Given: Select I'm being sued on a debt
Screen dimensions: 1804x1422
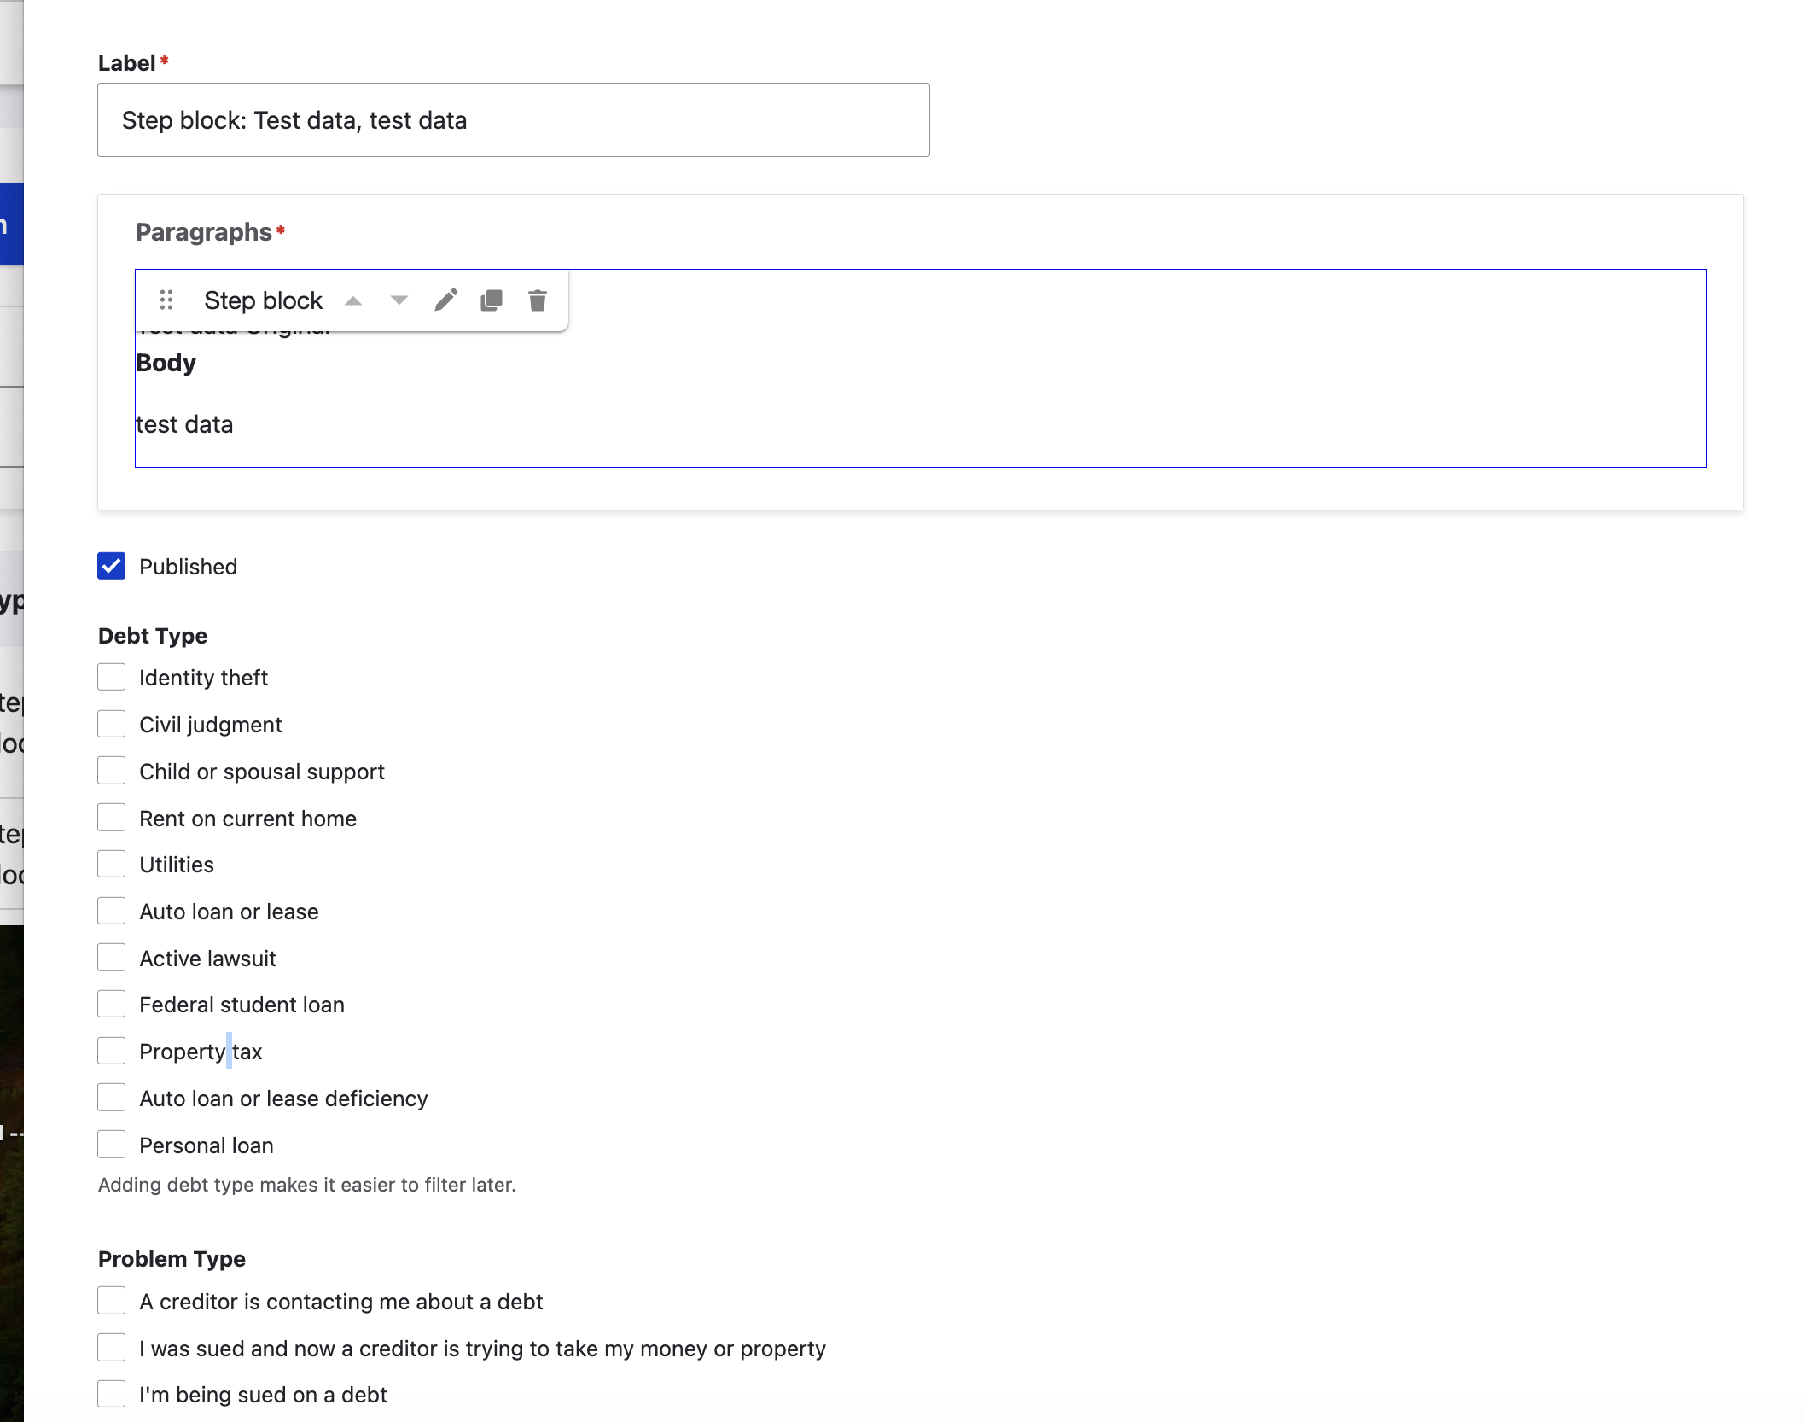Looking at the screenshot, I should coord(112,1394).
